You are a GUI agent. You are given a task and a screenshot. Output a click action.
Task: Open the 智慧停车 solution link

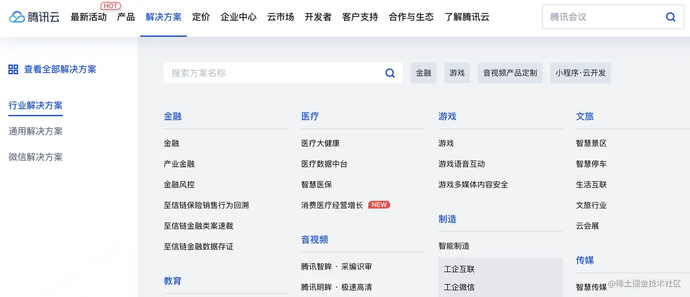[591, 164]
